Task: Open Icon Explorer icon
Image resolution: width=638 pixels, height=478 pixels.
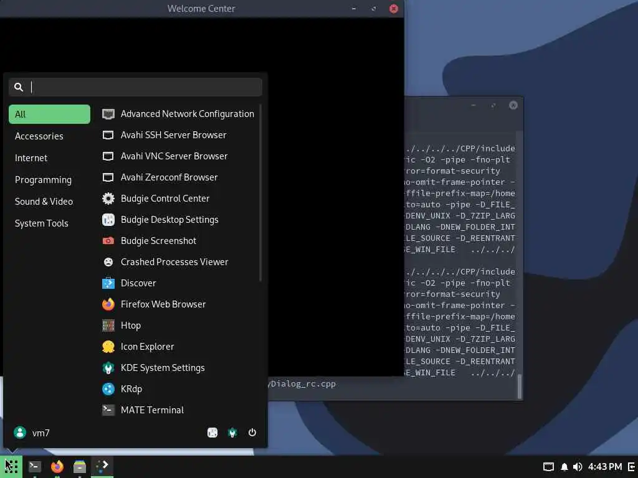Action: [108, 346]
